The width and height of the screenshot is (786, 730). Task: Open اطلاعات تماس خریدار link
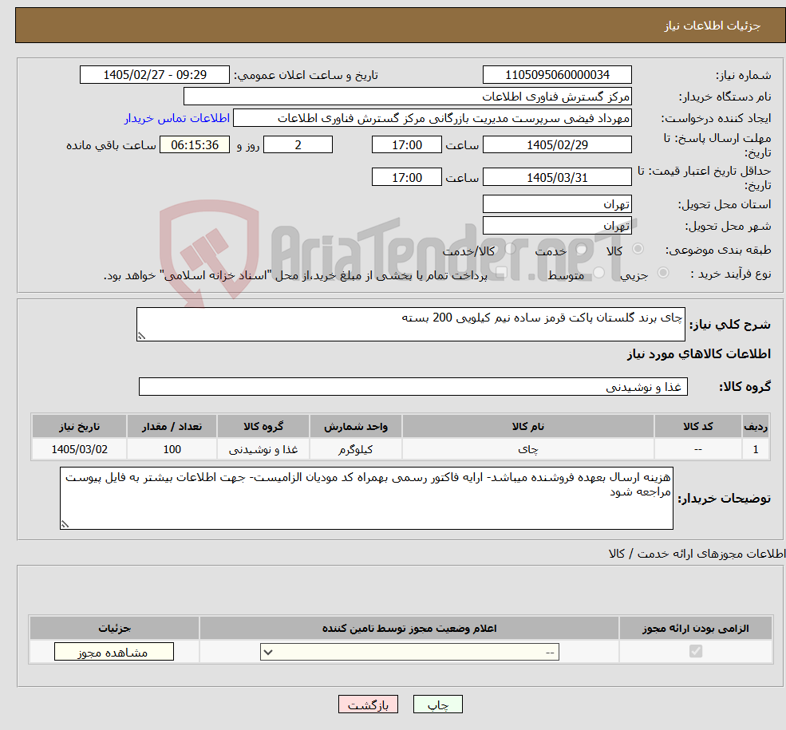177,118
